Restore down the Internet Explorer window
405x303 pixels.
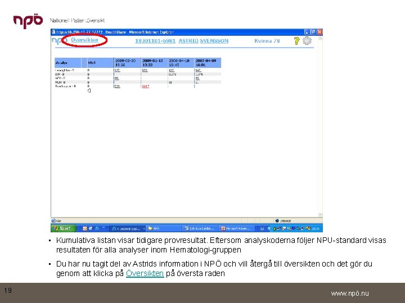click(313, 32)
